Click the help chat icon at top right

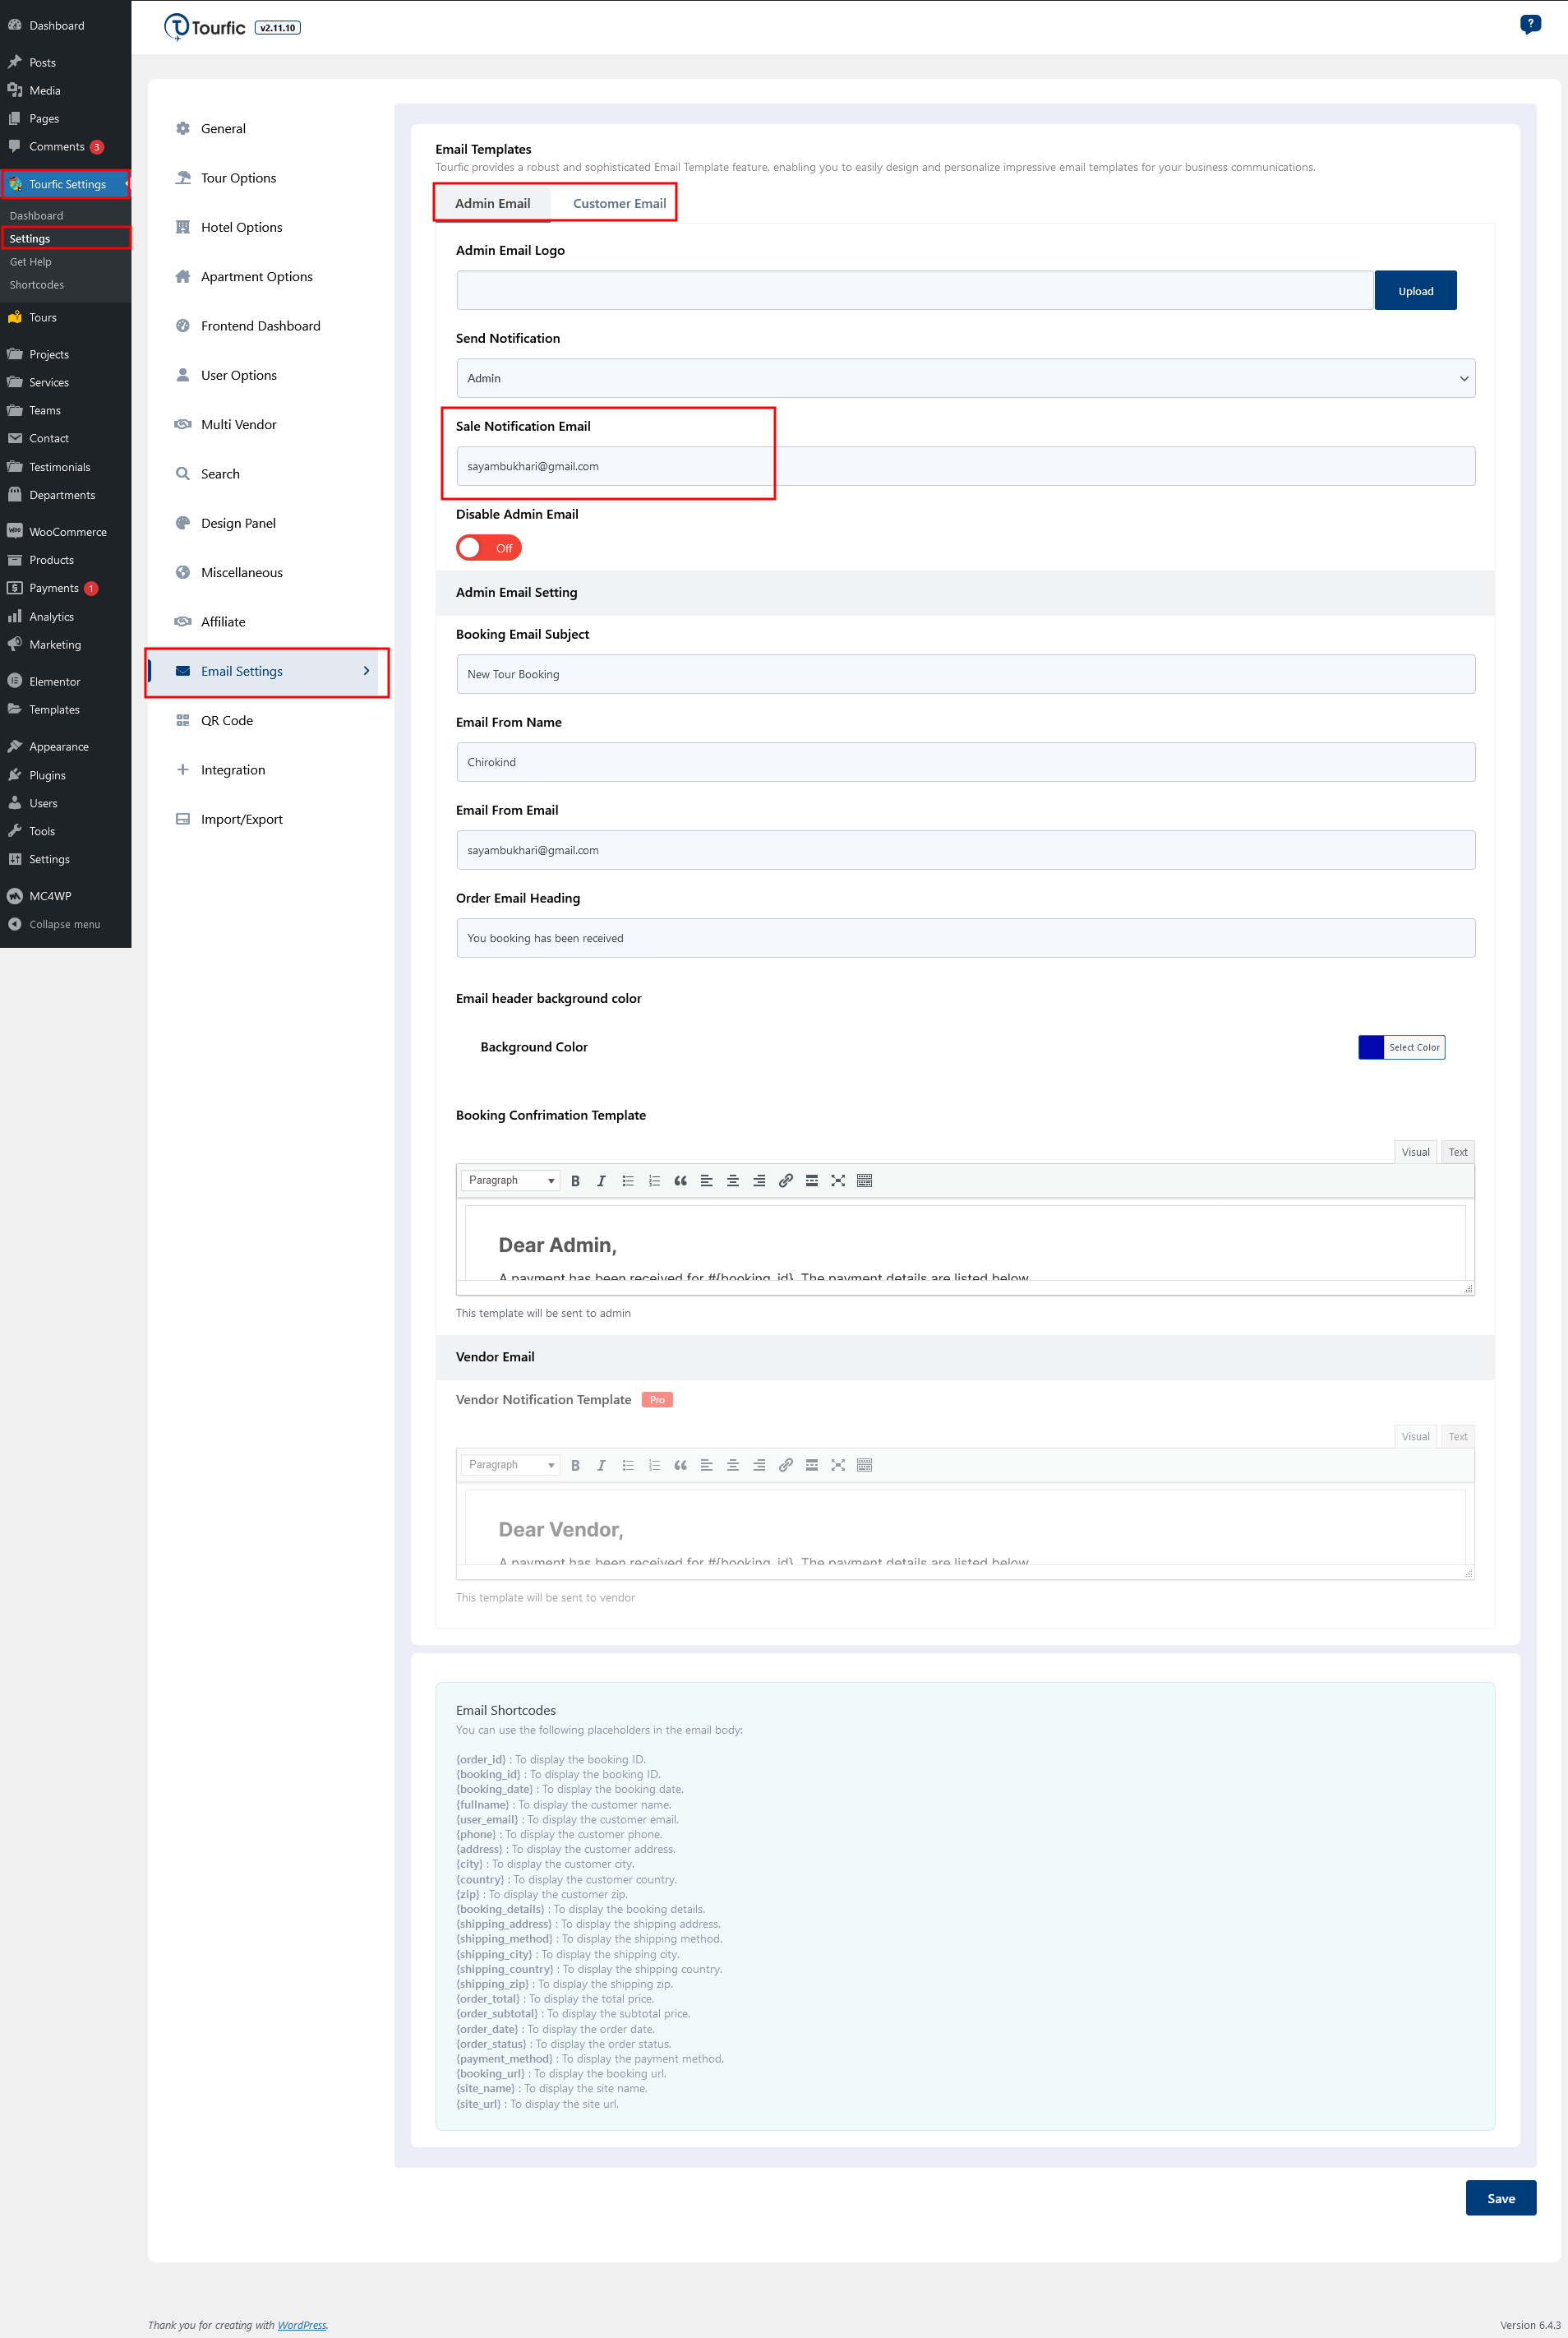(1529, 25)
